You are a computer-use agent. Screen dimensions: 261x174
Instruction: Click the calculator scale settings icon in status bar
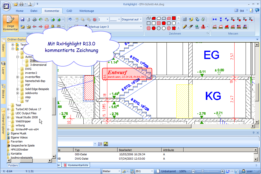coord(132,171)
